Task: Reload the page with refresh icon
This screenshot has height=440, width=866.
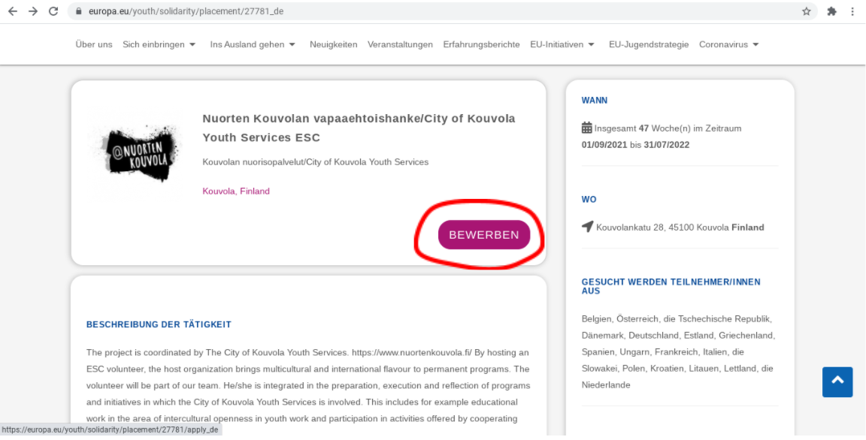Action: pyautogui.click(x=53, y=11)
